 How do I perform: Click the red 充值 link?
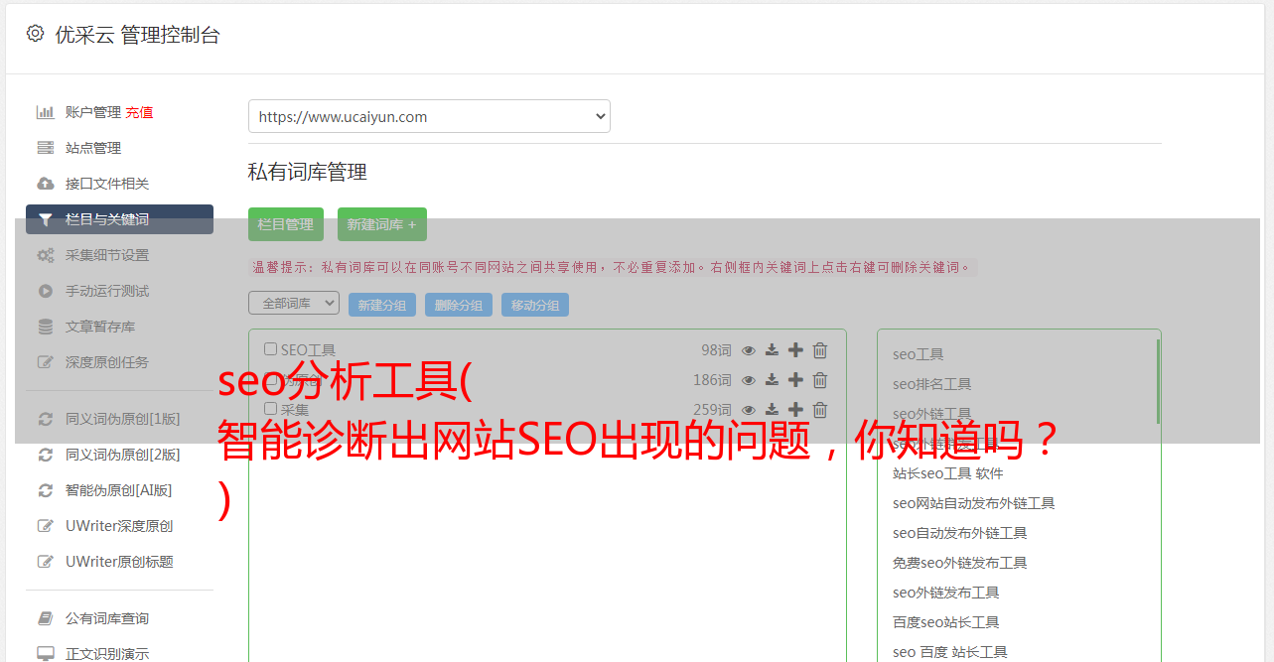click(x=139, y=112)
